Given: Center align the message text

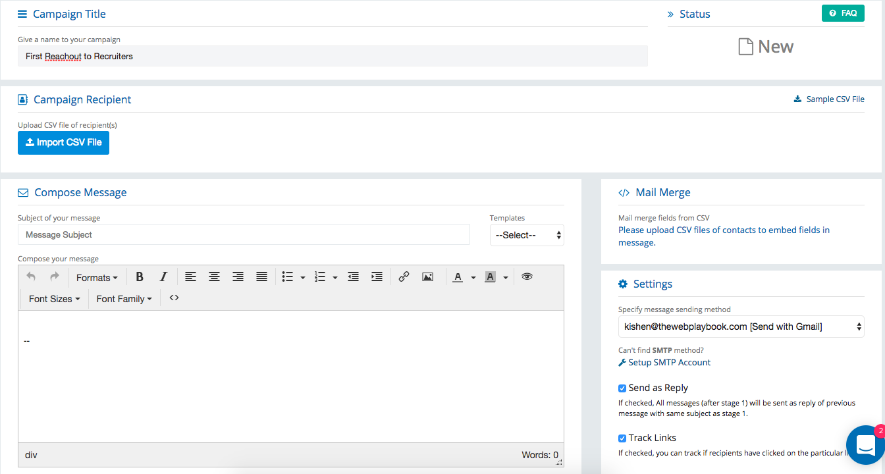Looking at the screenshot, I should pyautogui.click(x=214, y=276).
